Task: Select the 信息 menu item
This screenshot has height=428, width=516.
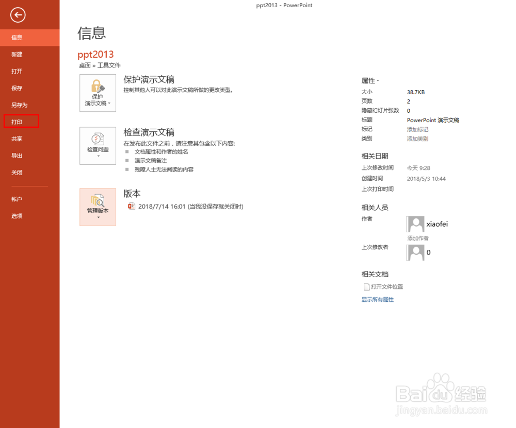Action: [x=29, y=38]
